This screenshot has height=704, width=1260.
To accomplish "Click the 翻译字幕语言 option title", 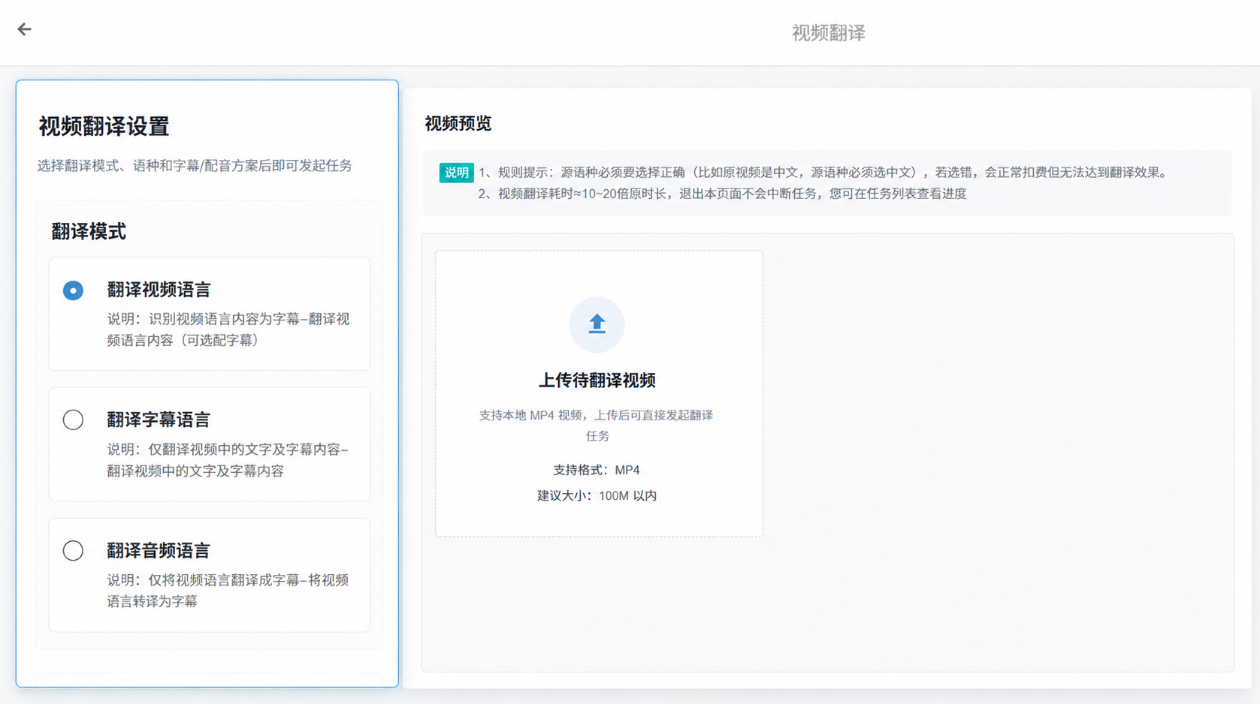I will click(x=159, y=420).
